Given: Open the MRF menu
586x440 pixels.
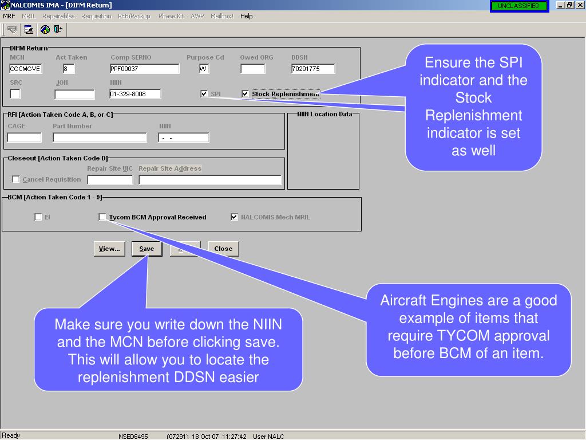Looking at the screenshot, I should pyautogui.click(x=9, y=16).
